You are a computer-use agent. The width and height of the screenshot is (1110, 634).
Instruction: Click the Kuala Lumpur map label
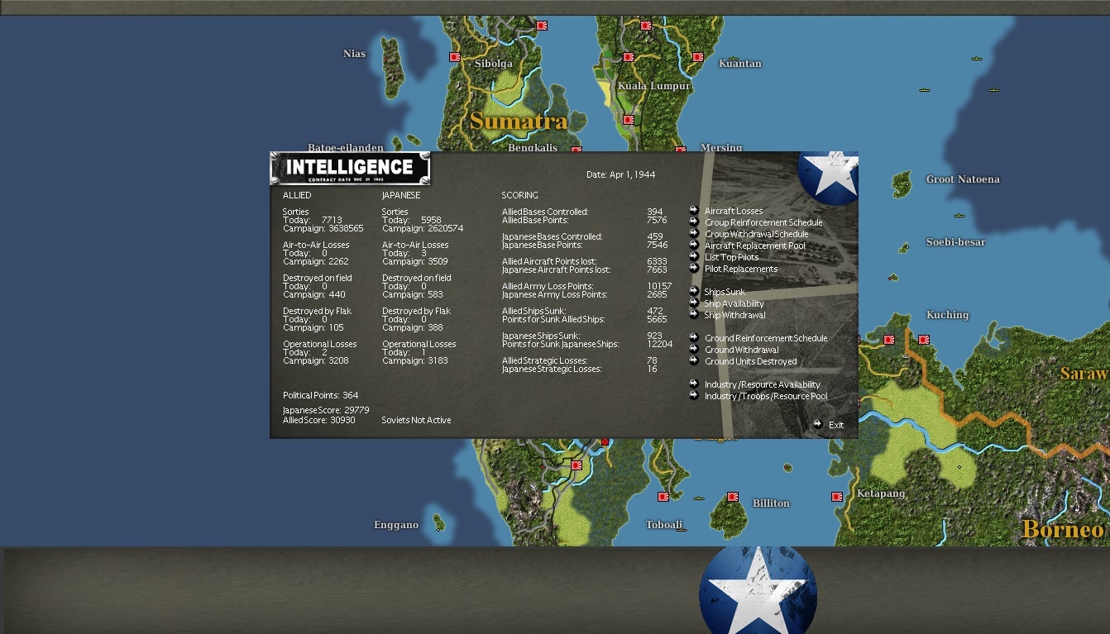tap(654, 86)
